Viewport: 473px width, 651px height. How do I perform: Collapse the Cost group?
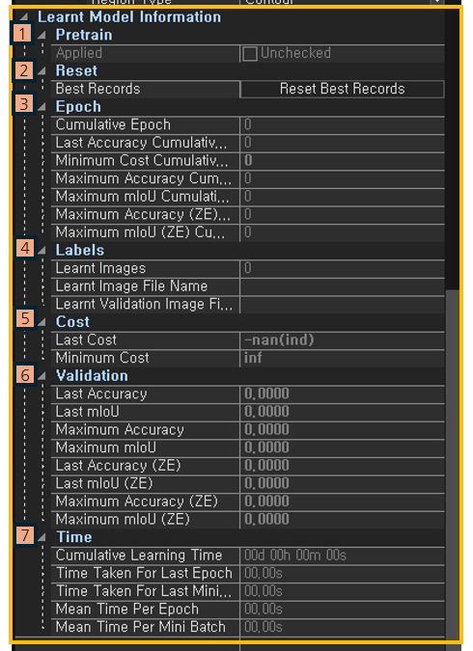42,322
